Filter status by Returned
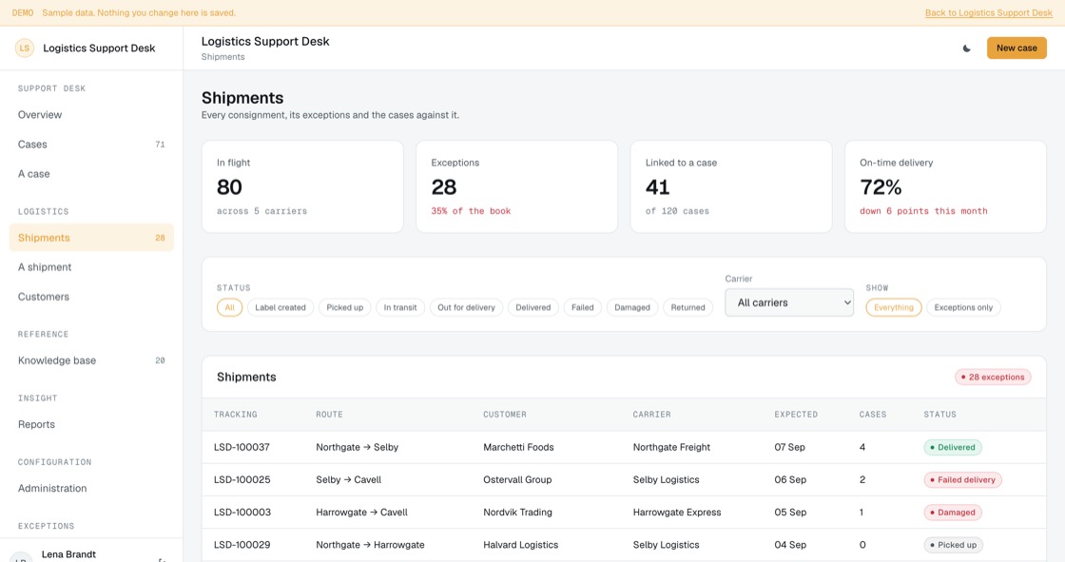Image resolution: width=1065 pixels, height=562 pixels. tap(687, 308)
